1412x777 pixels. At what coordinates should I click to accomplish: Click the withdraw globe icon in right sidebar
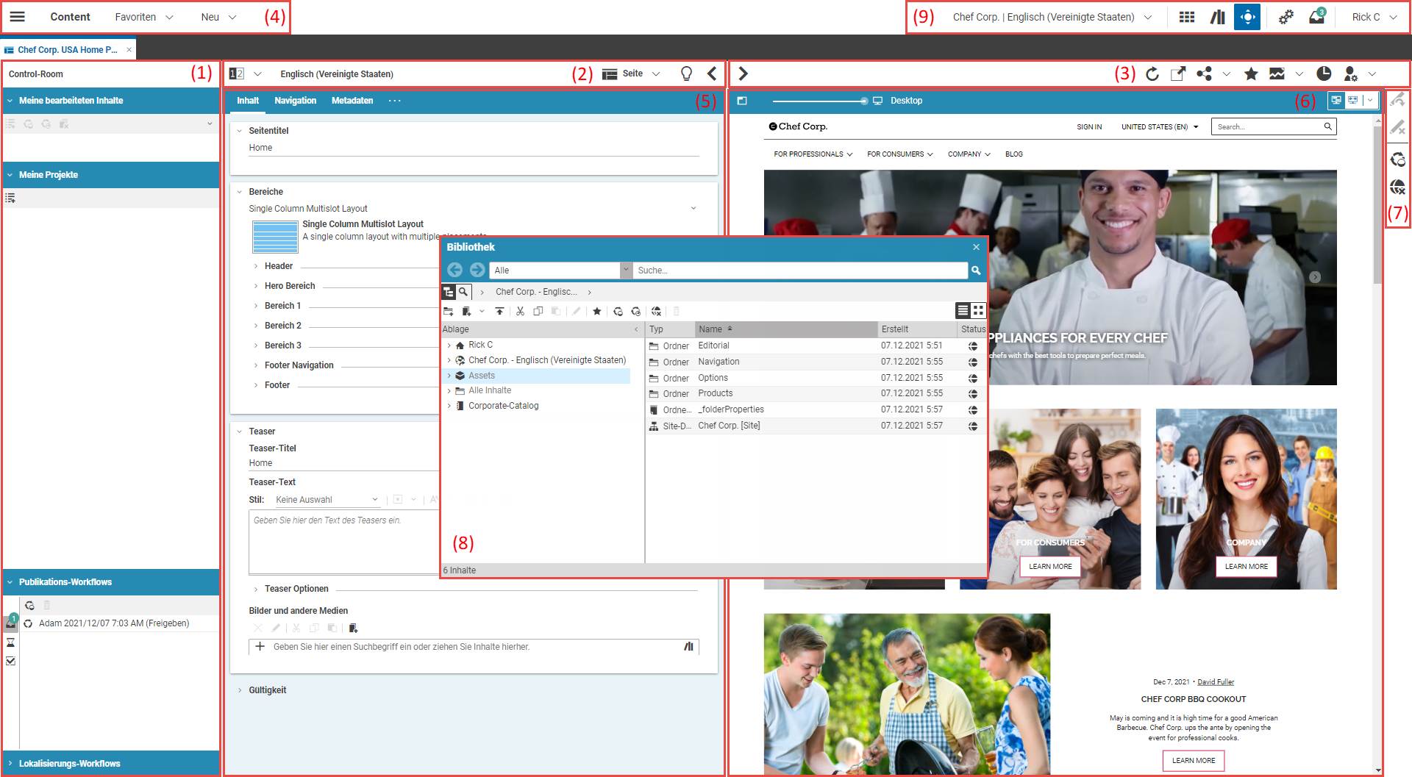(x=1397, y=187)
